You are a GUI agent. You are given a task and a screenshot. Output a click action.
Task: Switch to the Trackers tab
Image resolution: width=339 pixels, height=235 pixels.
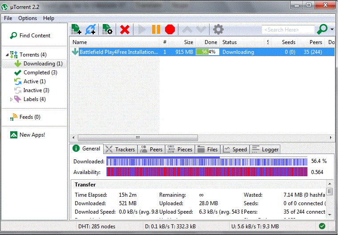(x=120, y=150)
